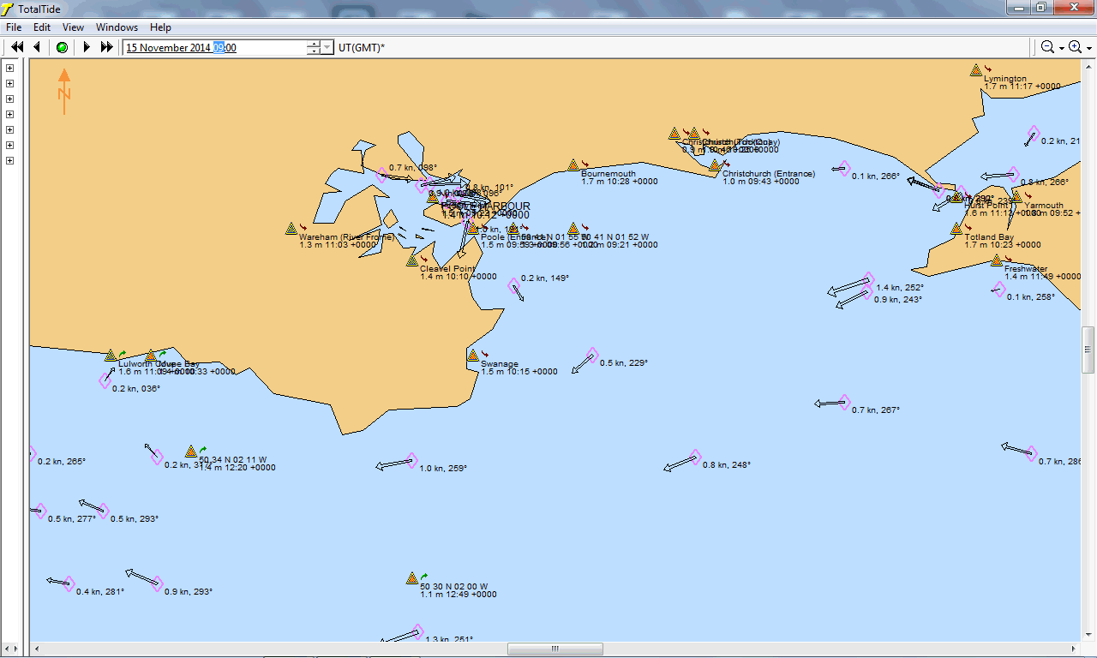Select the Swanage tide station marker
Image resolution: width=1097 pixels, height=658 pixels.
472,355
